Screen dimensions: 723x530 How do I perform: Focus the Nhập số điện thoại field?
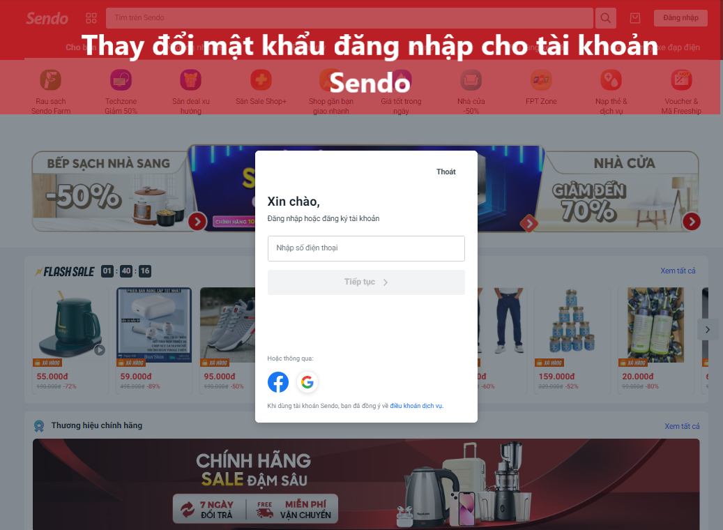pyautogui.click(x=366, y=248)
